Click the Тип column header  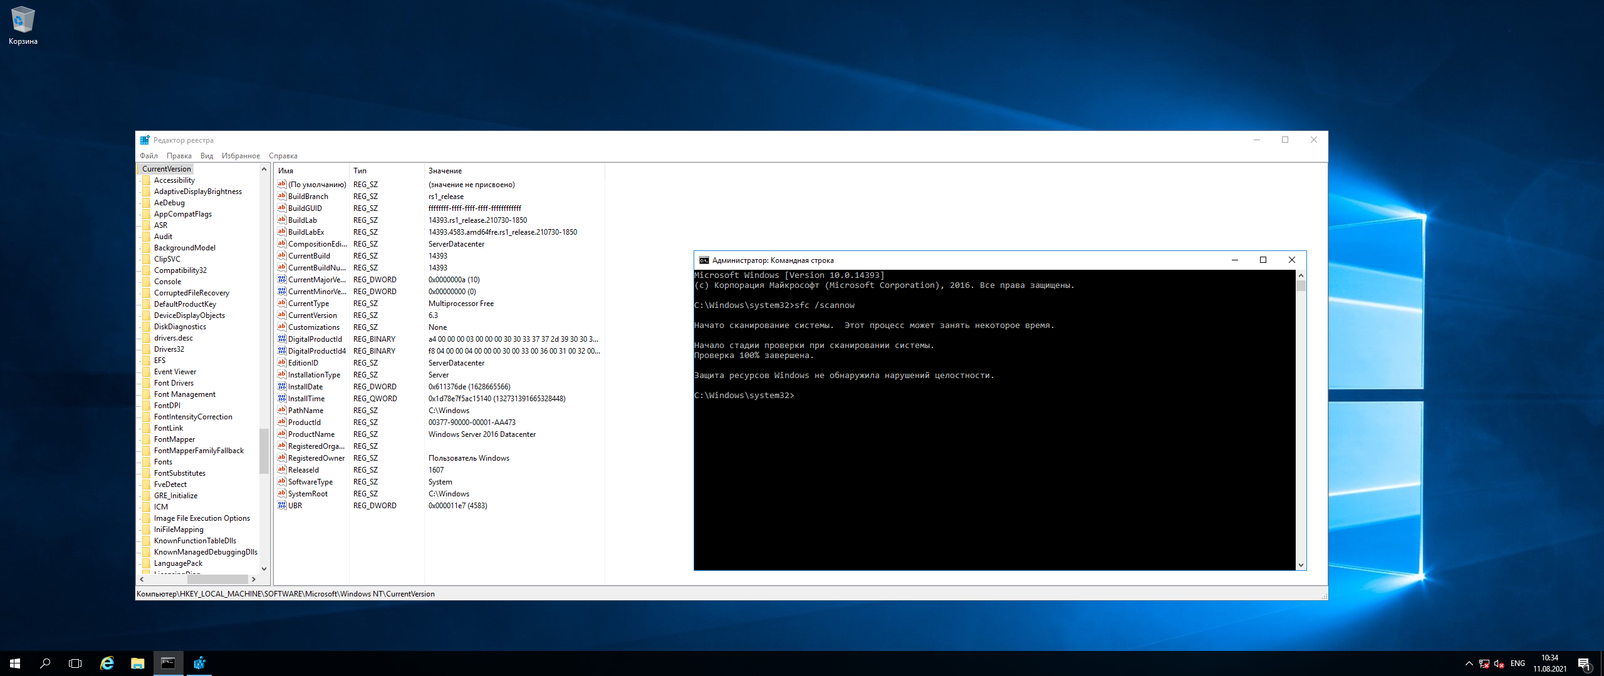(x=387, y=171)
